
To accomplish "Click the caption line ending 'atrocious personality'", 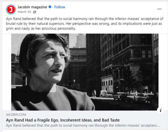I will [x=41, y=29].
